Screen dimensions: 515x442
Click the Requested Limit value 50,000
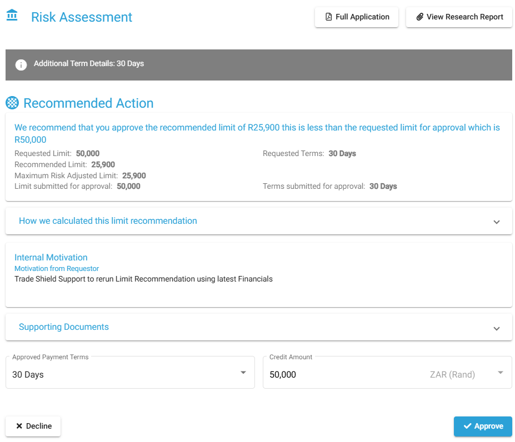88,153
